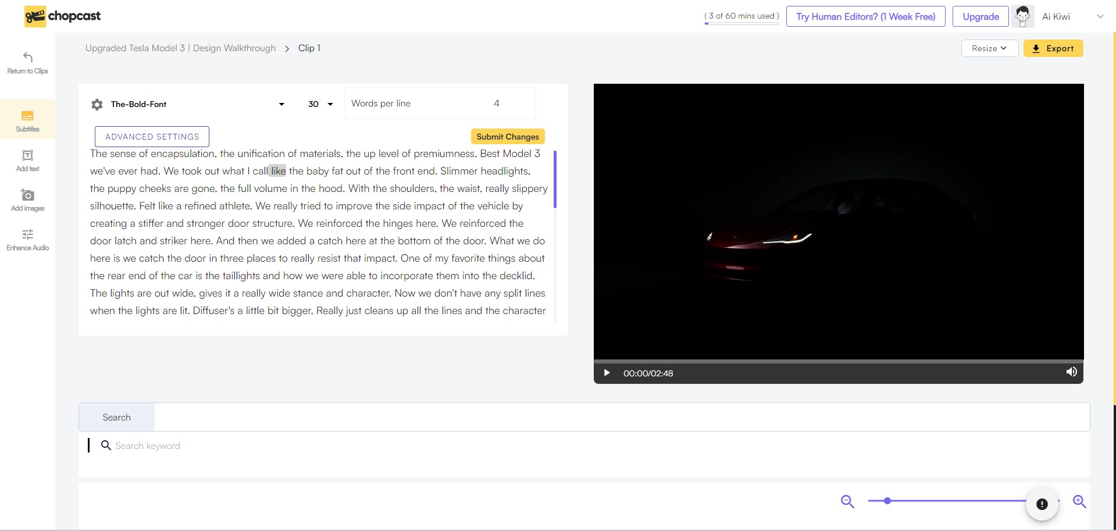Click the 00:00/02:48 time display

click(648, 373)
